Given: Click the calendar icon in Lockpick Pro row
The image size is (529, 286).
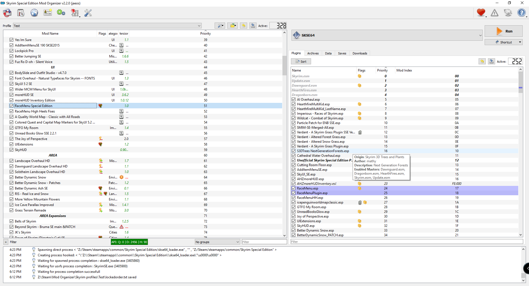Looking at the screenshot, I should click(x=121, y=51).
